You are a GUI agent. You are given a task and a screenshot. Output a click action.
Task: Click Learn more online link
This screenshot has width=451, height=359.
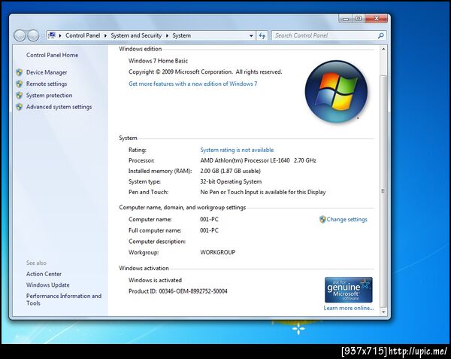(x=349, y=308)
